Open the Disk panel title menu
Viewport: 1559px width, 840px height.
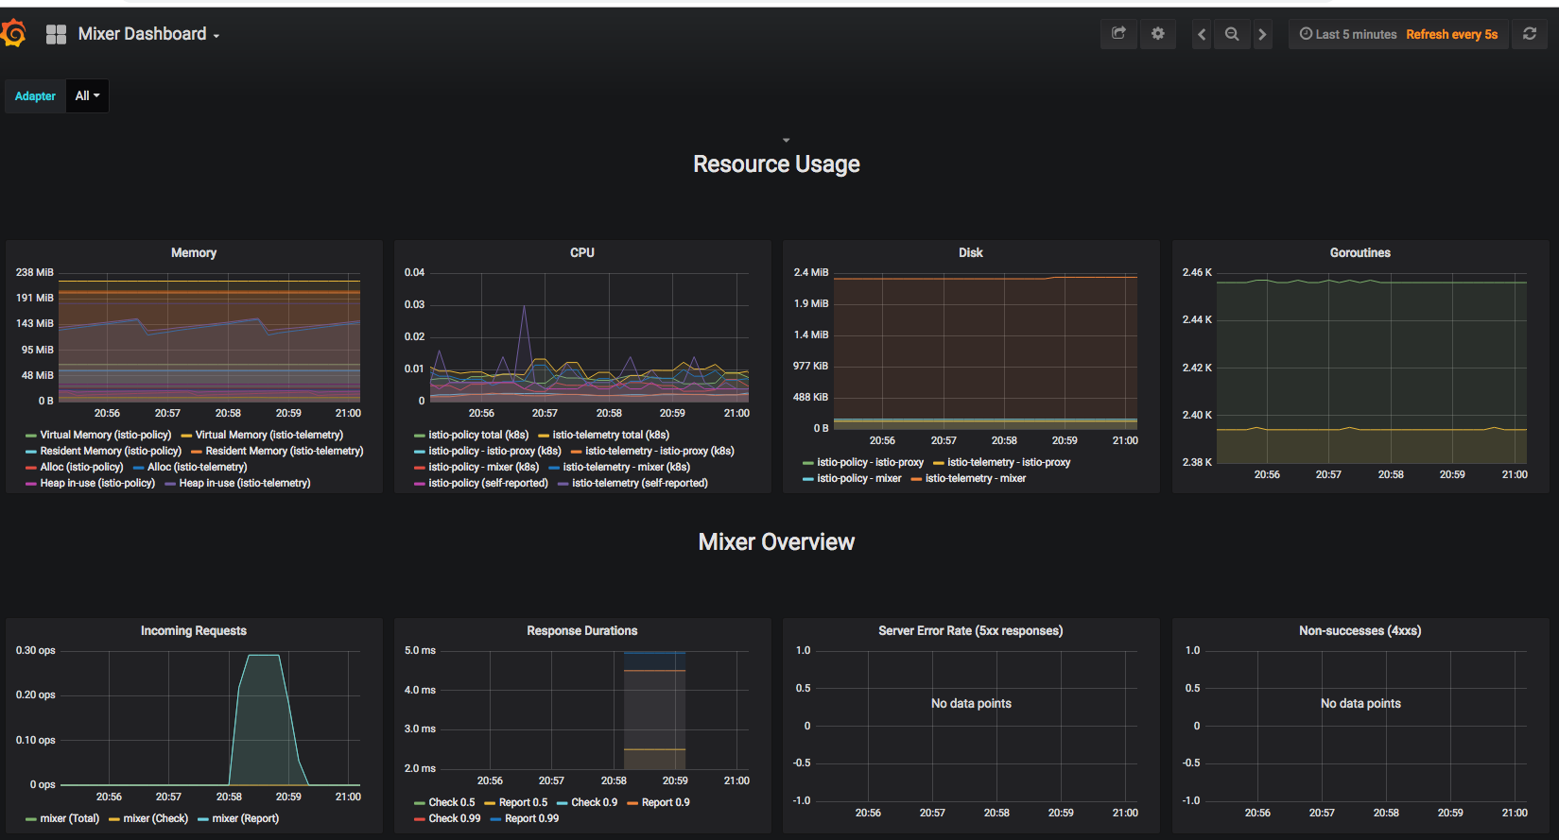point(971,252)
